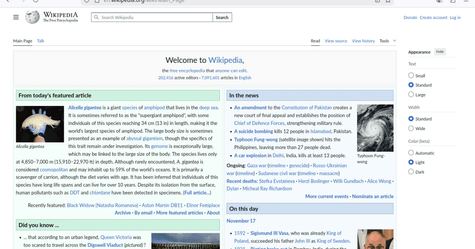The height and width of the screenshot is (249, 475).
Task: Open 'A suicide bombing' news link
Action: pos(253,131)
